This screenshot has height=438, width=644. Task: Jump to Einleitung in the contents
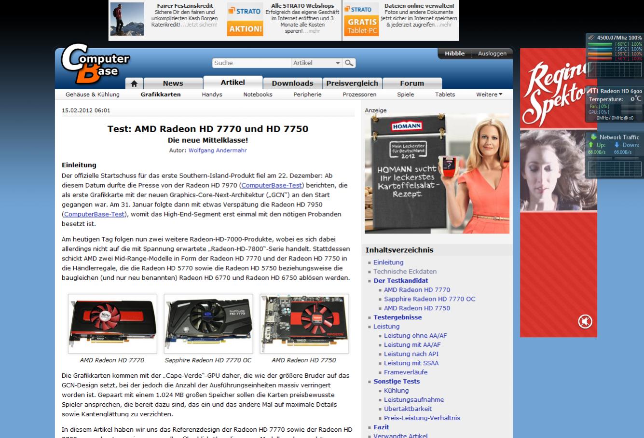click(x=388, y=262)
